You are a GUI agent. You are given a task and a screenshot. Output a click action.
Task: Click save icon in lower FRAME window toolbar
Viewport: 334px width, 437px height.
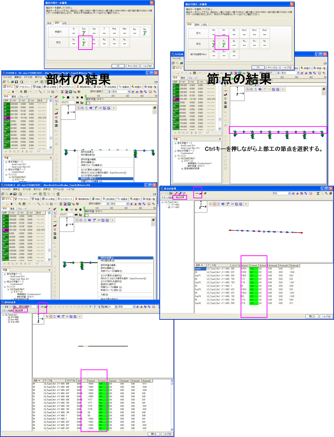click(x=15, y=194)
